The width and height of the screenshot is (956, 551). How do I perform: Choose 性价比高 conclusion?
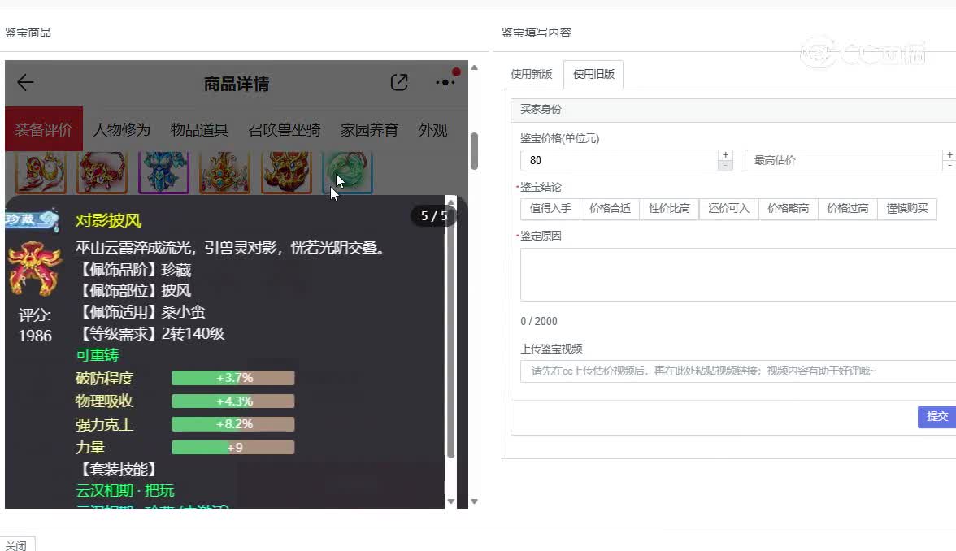point(670,208)
